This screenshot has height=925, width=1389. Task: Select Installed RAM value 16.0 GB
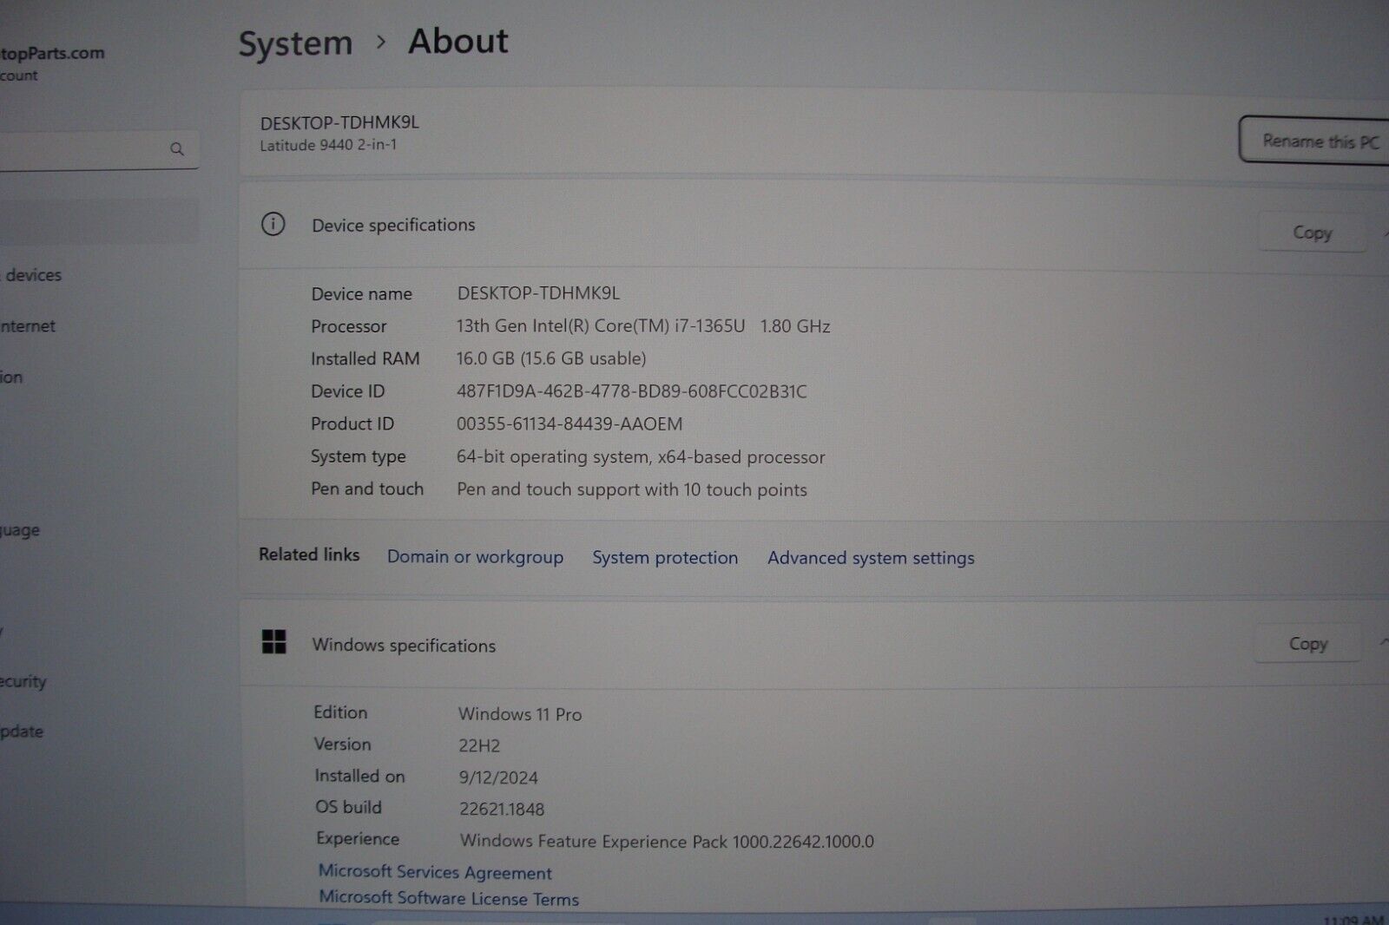click(x=551, y=358)
